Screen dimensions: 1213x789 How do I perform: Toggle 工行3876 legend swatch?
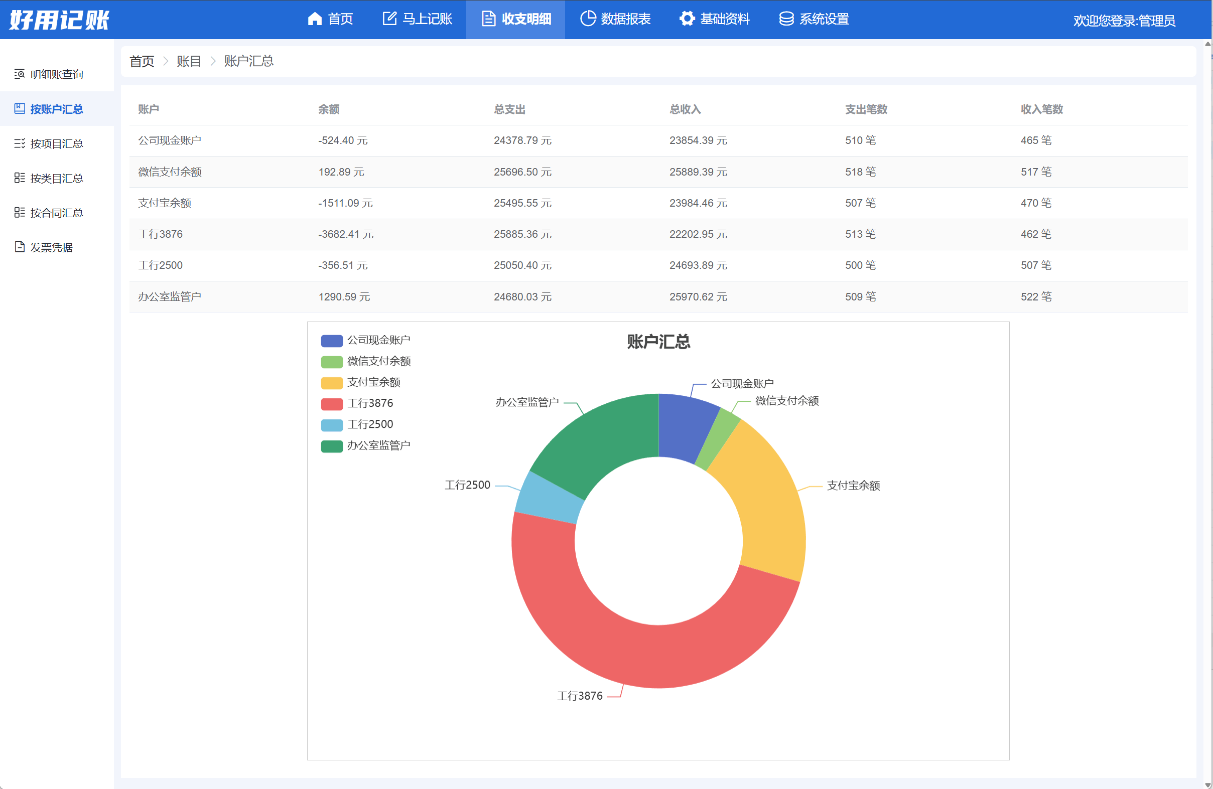click(x=332, y=404)
